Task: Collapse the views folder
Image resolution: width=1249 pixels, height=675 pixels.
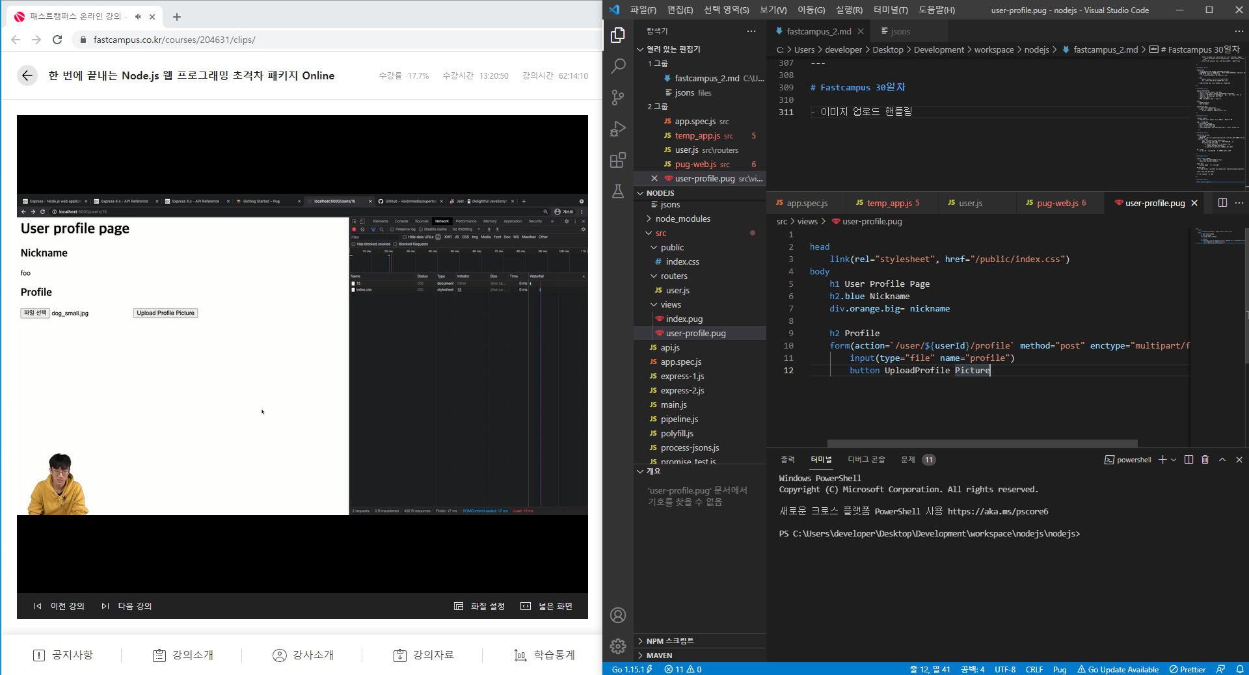Action: point(671,305)
